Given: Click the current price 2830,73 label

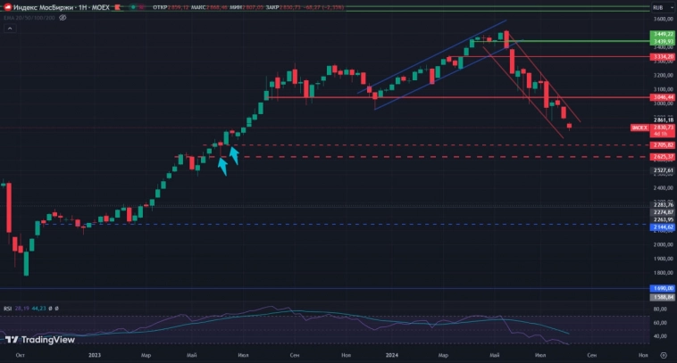Looking at the screenshot, I should click(663, 128).
